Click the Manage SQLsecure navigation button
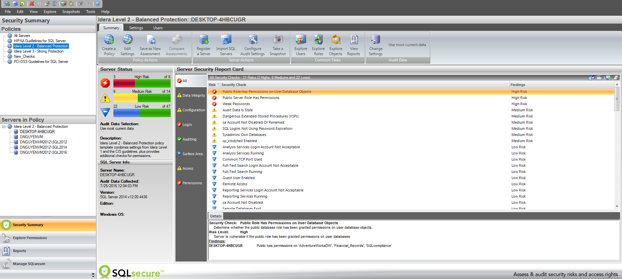This screenshot has width=622, height=279. [29, 264]
